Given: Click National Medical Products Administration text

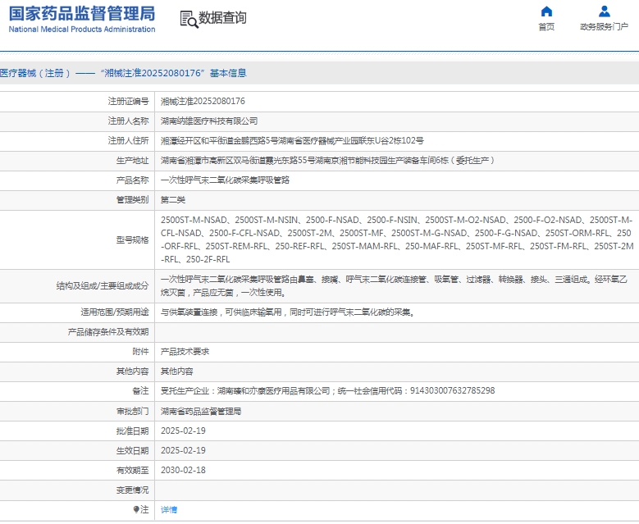Looking at the screenshot, I should coord(82,30).
